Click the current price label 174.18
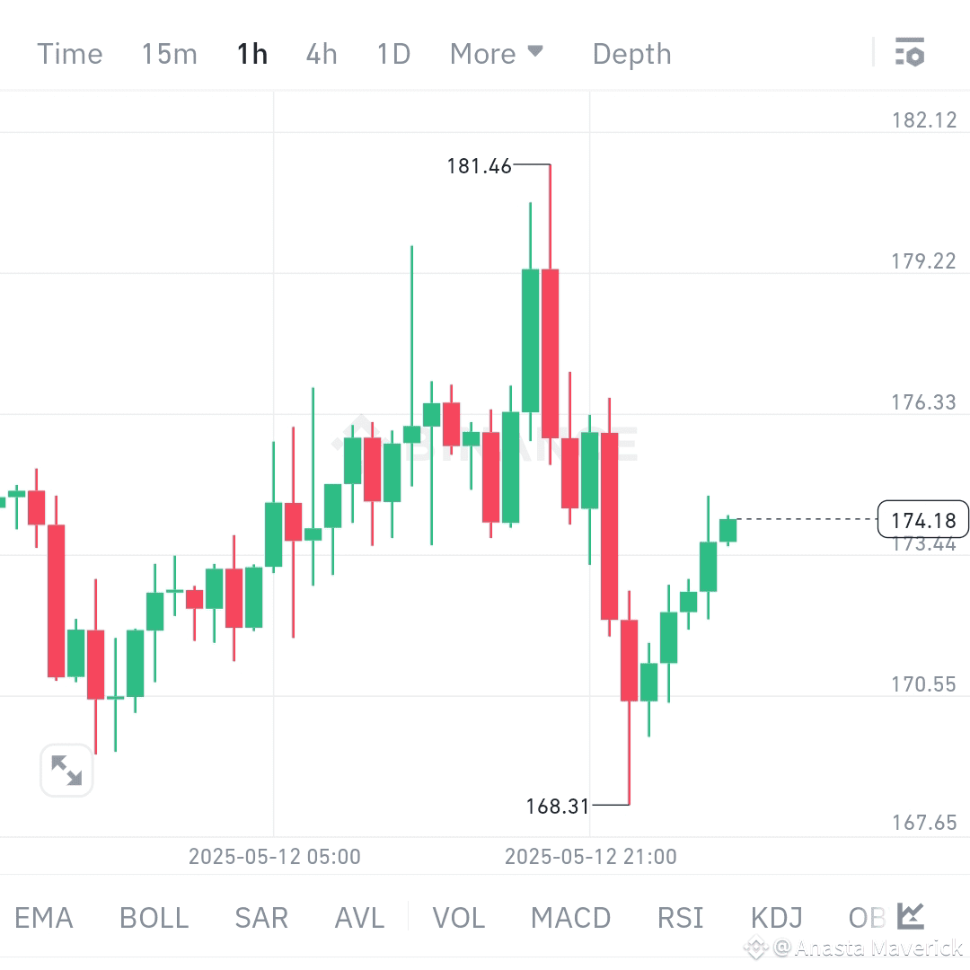Viewport: 970px width, 970px height. (x=922, y=519)
